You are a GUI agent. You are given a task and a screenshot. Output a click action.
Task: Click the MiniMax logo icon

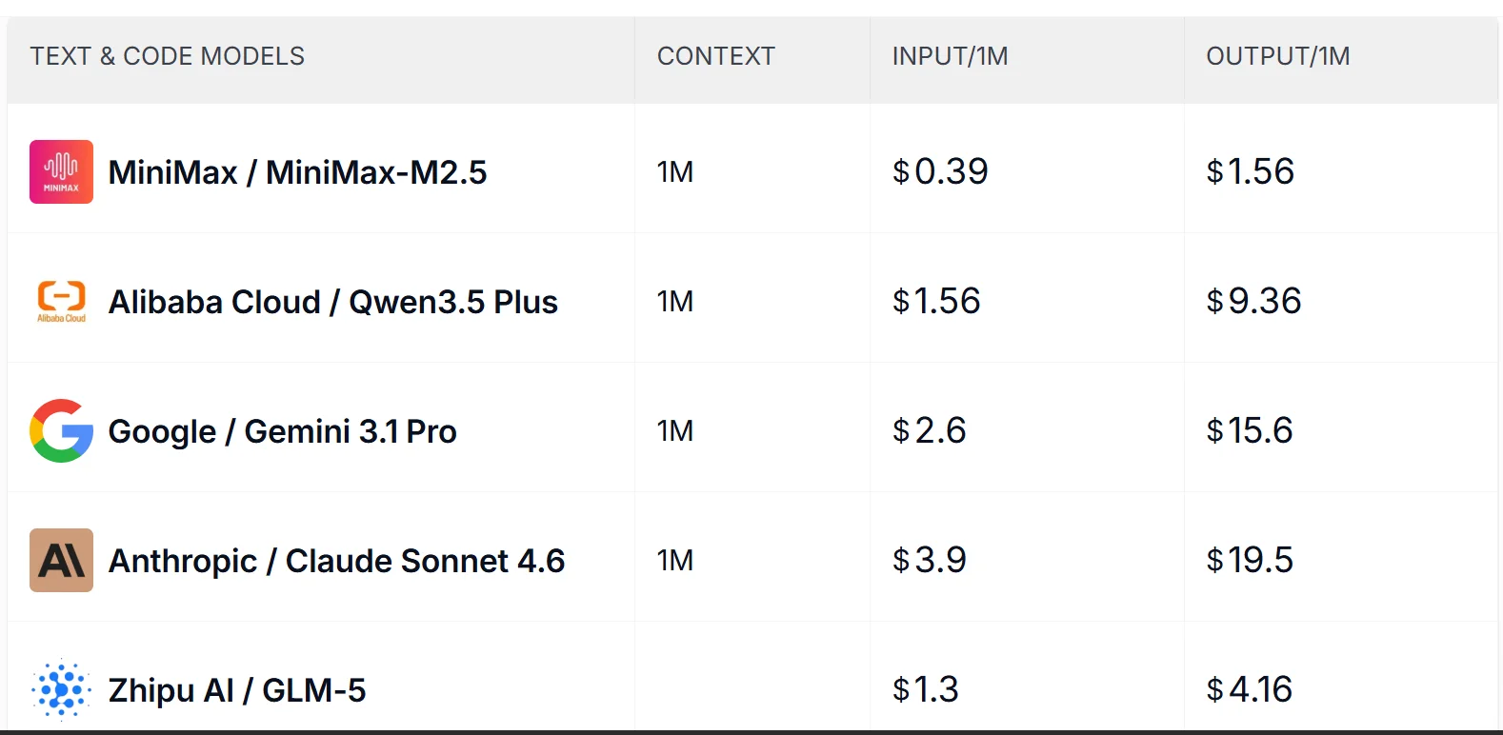(x=61, y=171)
